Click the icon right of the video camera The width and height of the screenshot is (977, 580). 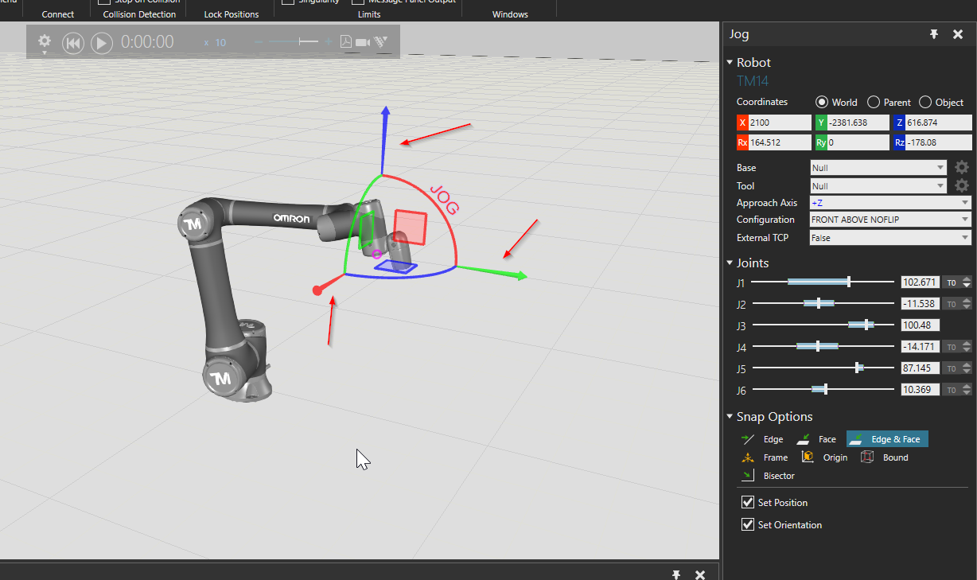(x=381, y=42)
